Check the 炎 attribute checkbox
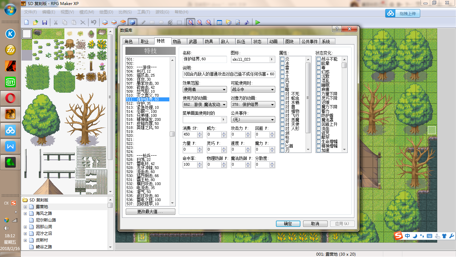 pyautogui.click(x=282, y=59)
